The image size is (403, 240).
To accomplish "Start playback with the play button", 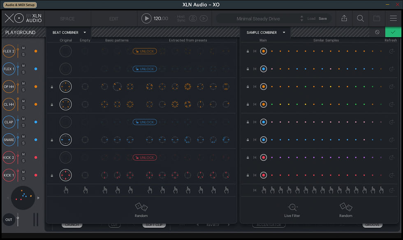I will click(146, 18).
